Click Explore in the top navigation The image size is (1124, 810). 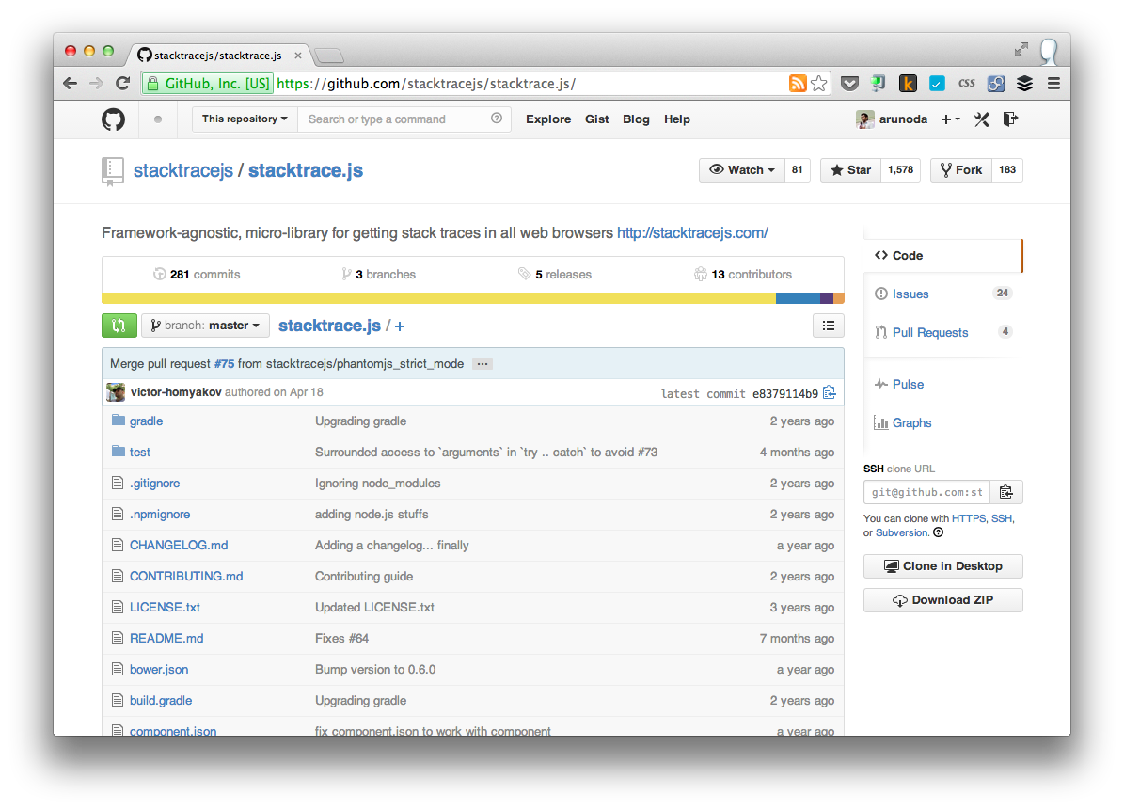pyautogui.click(x=548, y=119)
